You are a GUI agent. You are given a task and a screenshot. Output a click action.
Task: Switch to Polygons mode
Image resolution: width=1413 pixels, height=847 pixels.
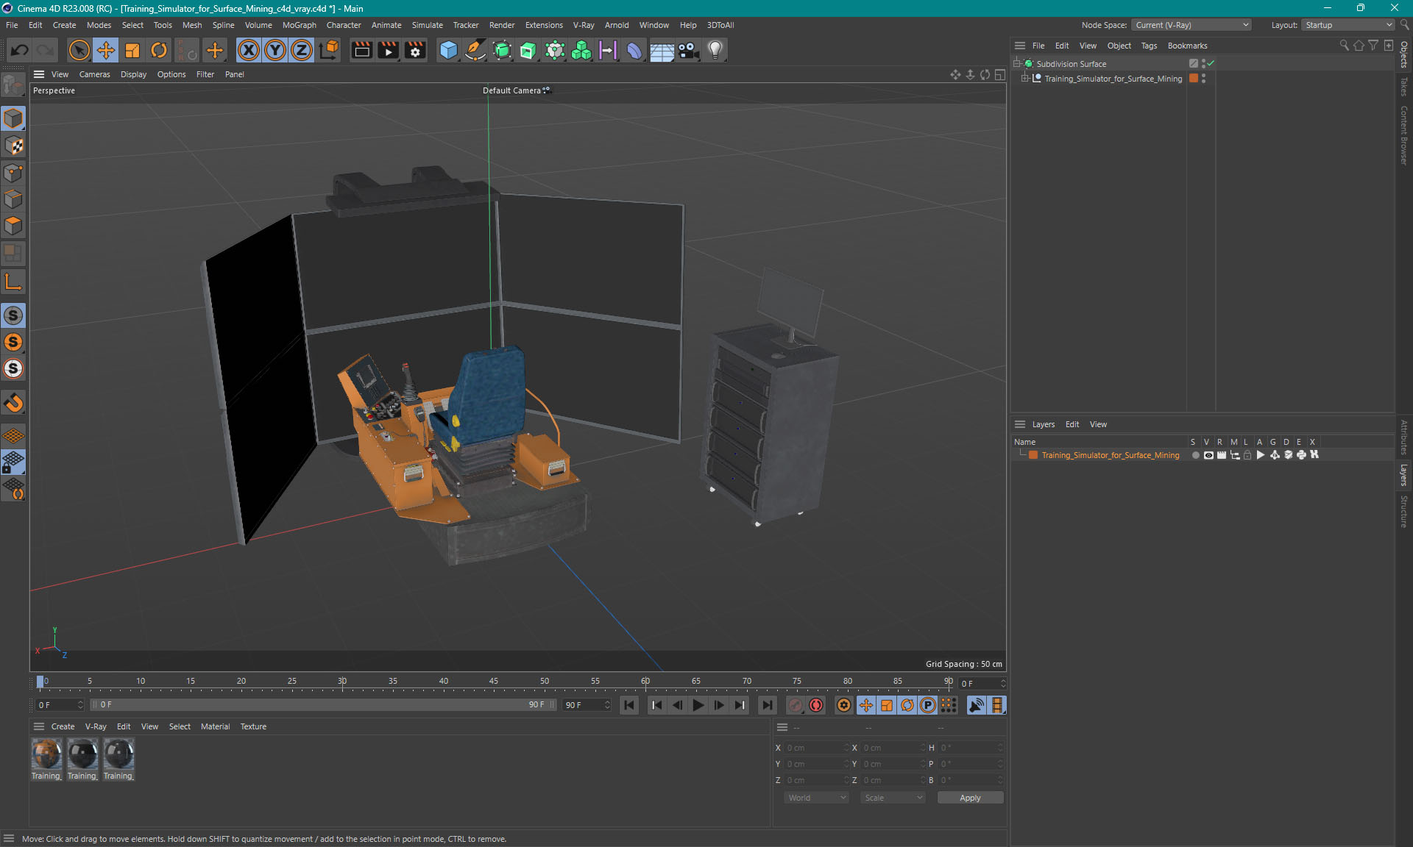pyautogui.click(x=13, y=226)
